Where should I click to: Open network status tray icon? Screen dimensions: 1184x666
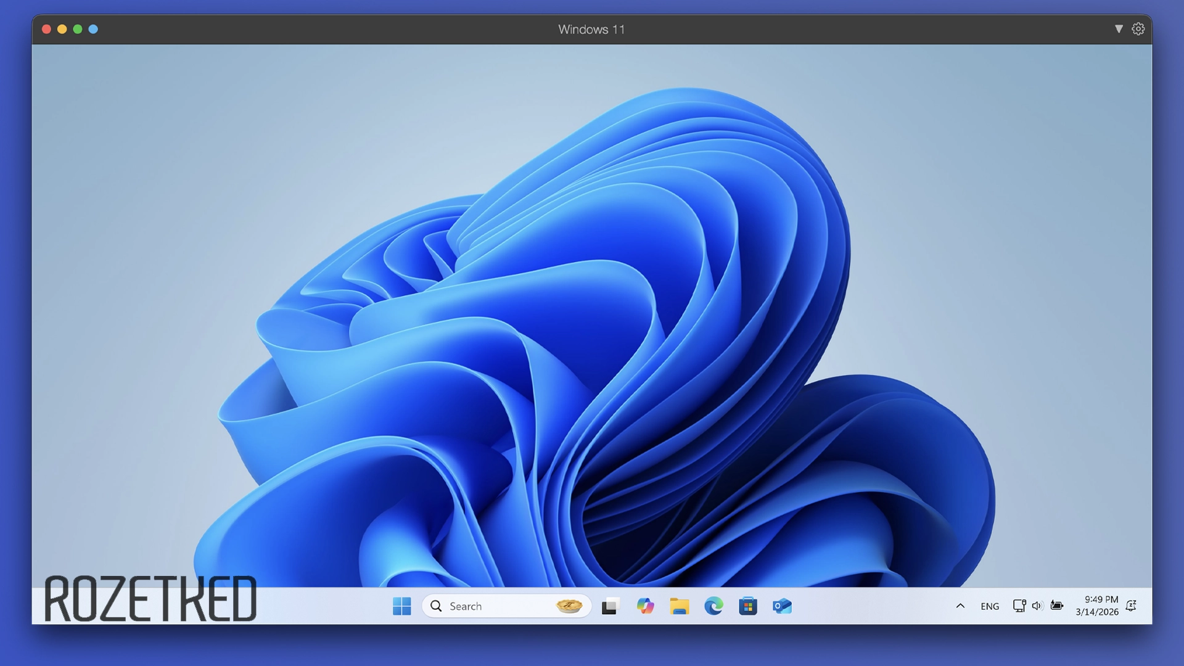(x=1019, y=606)
